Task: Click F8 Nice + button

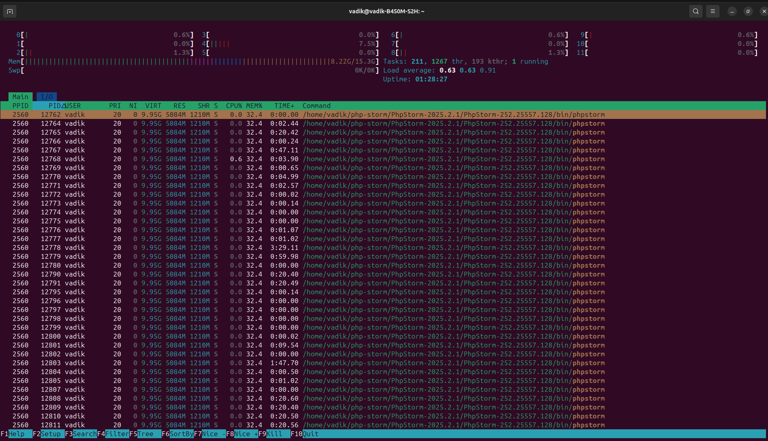Action: click(x=242, y=434)
